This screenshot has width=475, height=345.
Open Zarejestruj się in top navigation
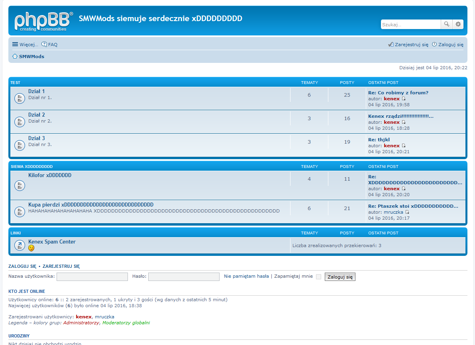408,45
